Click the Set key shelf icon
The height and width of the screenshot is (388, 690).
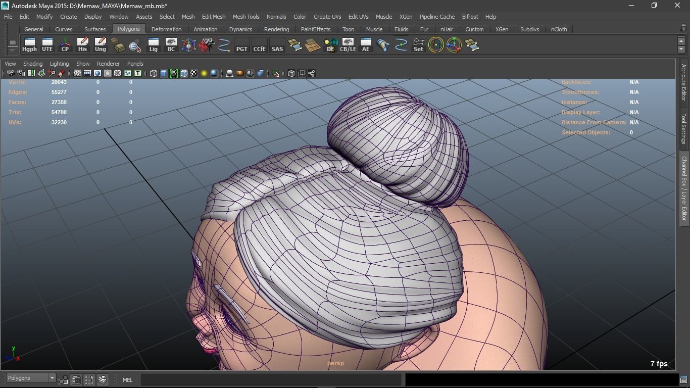(x=418, y=45)
